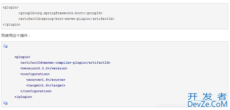This screenshot has height=110, width=230.
Task: Click the bold opening plugin tag in second block
Action: (x=22, y=57)
